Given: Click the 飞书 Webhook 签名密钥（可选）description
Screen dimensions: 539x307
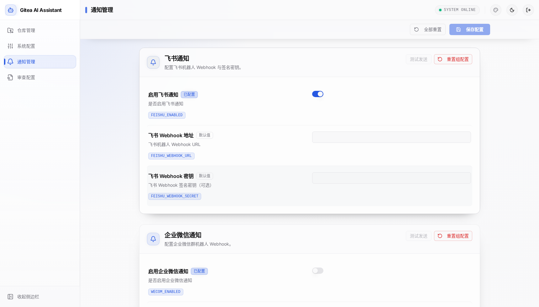Looking at the screenshot, I should click(x=180, y=185).
